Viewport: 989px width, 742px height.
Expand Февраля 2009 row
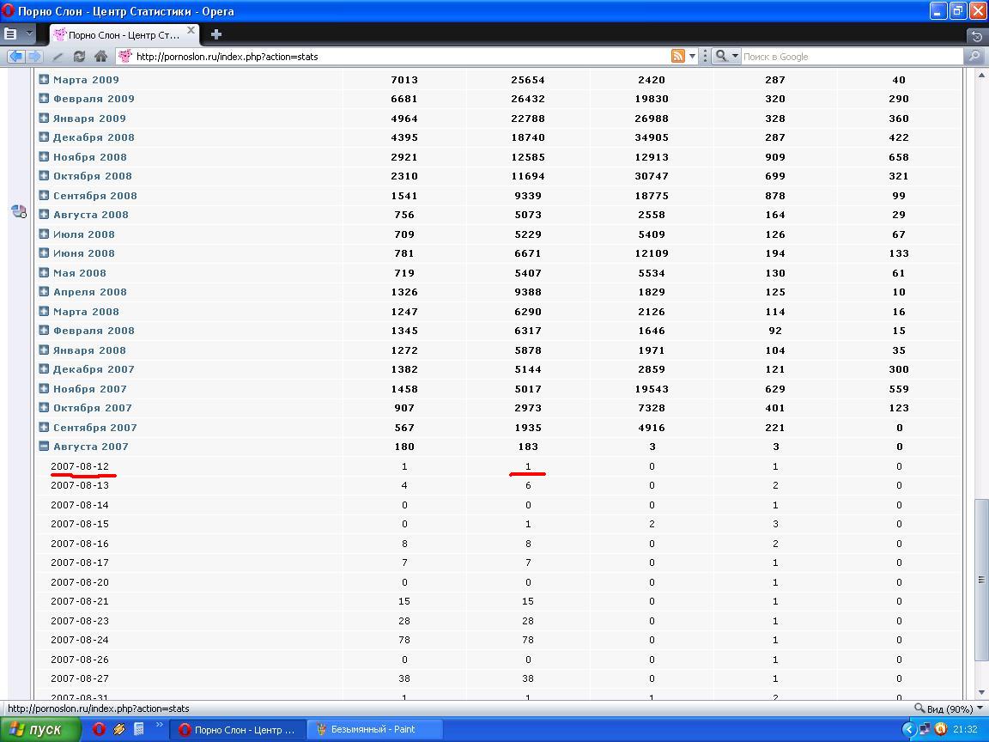(x=44, y=99)
